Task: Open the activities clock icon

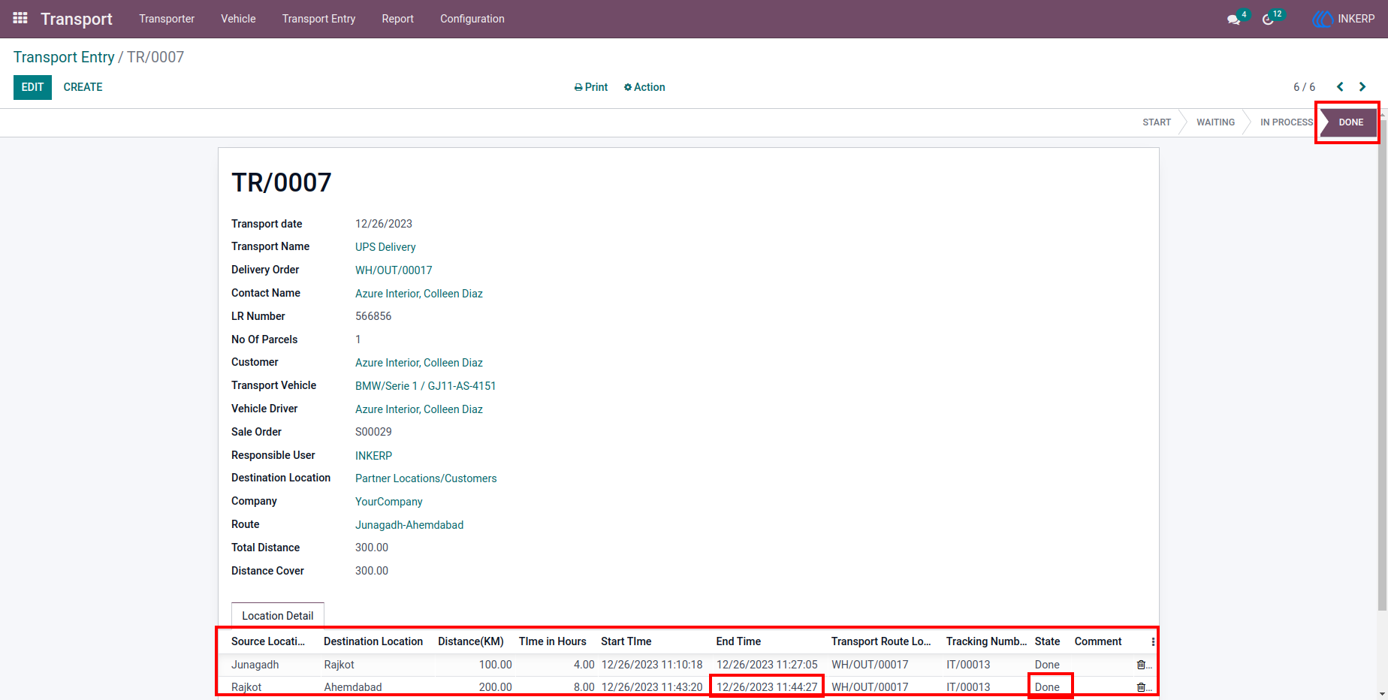Action: (1269, 20)
